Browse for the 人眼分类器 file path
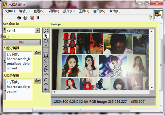This screenshot has height=115, width=165. (x=37, y=81)
